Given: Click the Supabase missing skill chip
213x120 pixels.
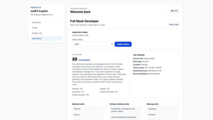Looking at the screenshot, I should (x=162, y=109).
